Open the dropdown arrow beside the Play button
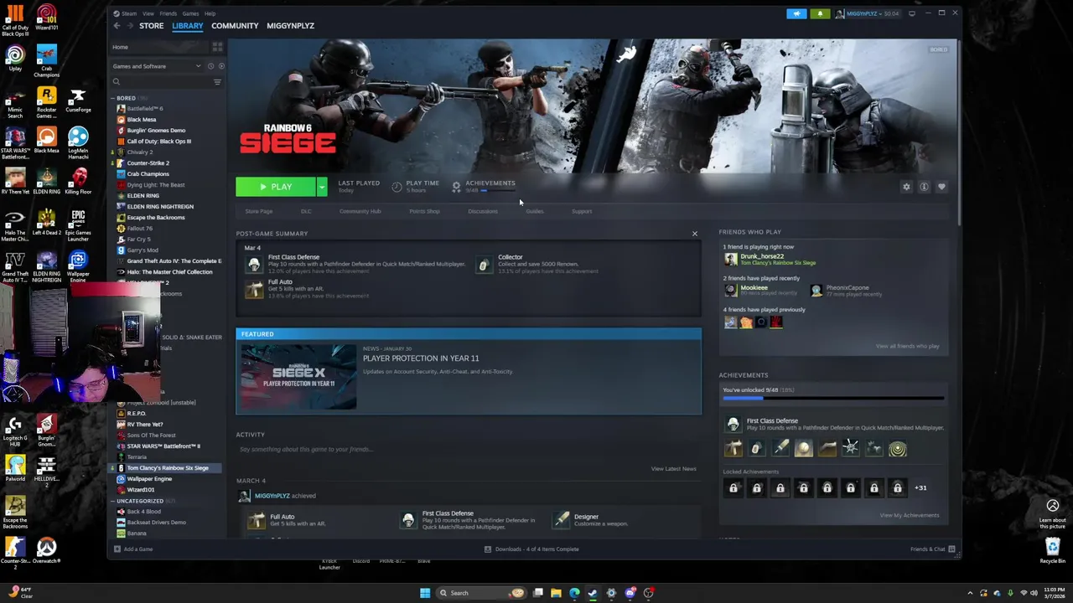 pyautogui.click(x=322, y=187)
